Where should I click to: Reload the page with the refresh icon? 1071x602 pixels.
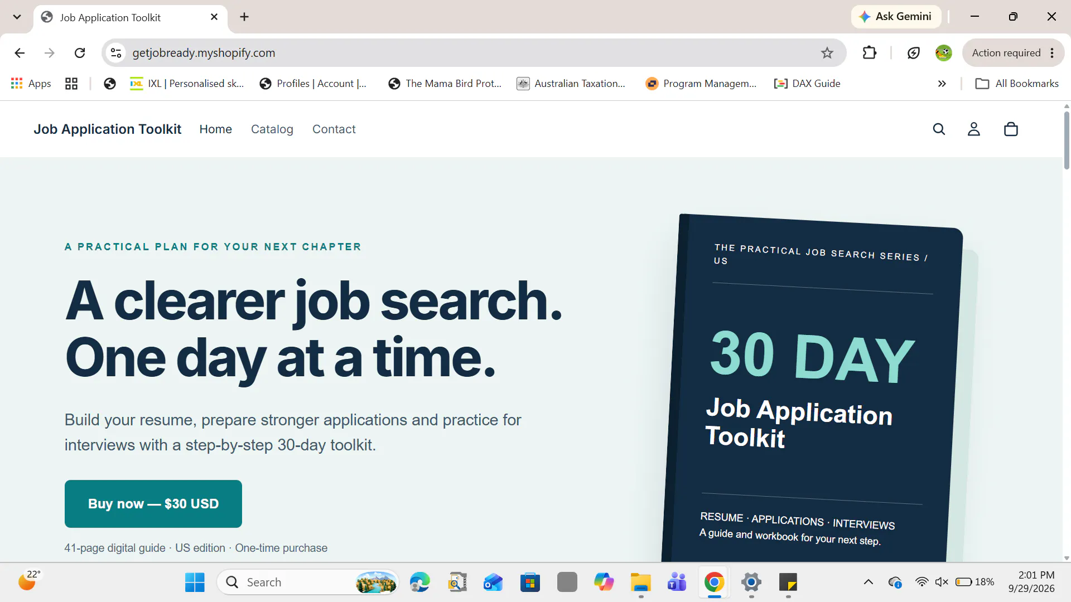click(80, 53)
